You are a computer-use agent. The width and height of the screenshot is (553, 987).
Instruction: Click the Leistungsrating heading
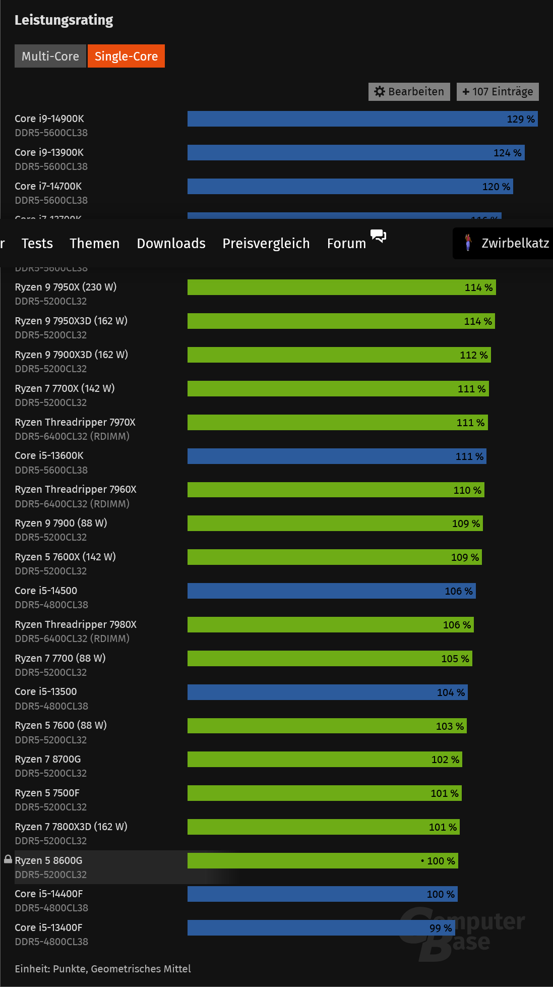pos(64,20)
